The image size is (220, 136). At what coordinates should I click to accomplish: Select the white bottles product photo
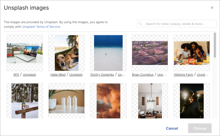pos(67,101)
